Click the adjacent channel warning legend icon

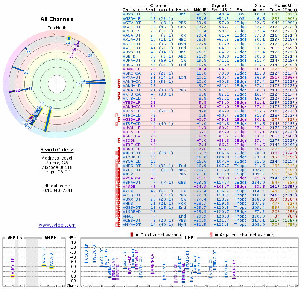click(x=211, y=235)
